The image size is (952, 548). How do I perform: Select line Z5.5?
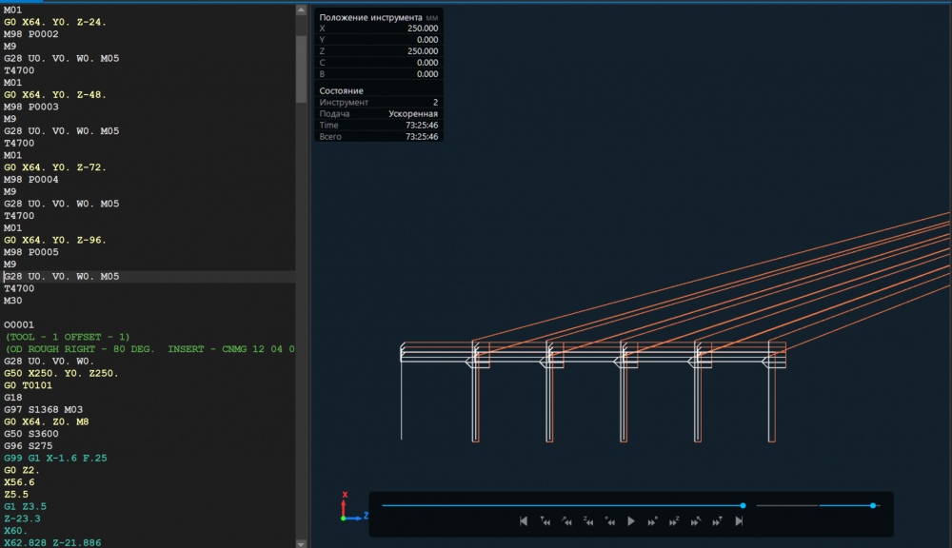pyautogui.click(x=16, y=495)
